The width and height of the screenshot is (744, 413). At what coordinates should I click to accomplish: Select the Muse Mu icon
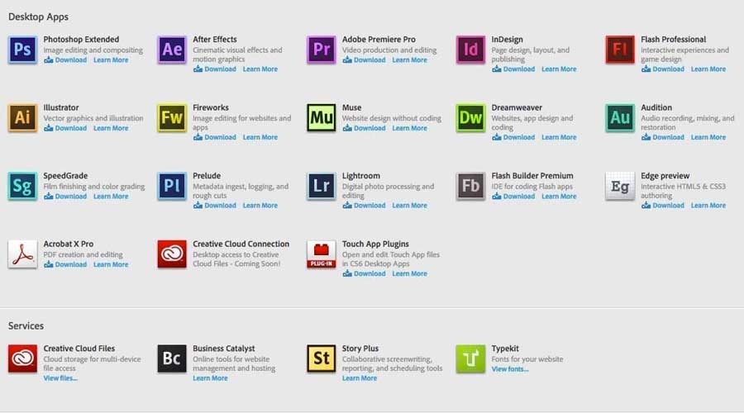coord(322,117)
